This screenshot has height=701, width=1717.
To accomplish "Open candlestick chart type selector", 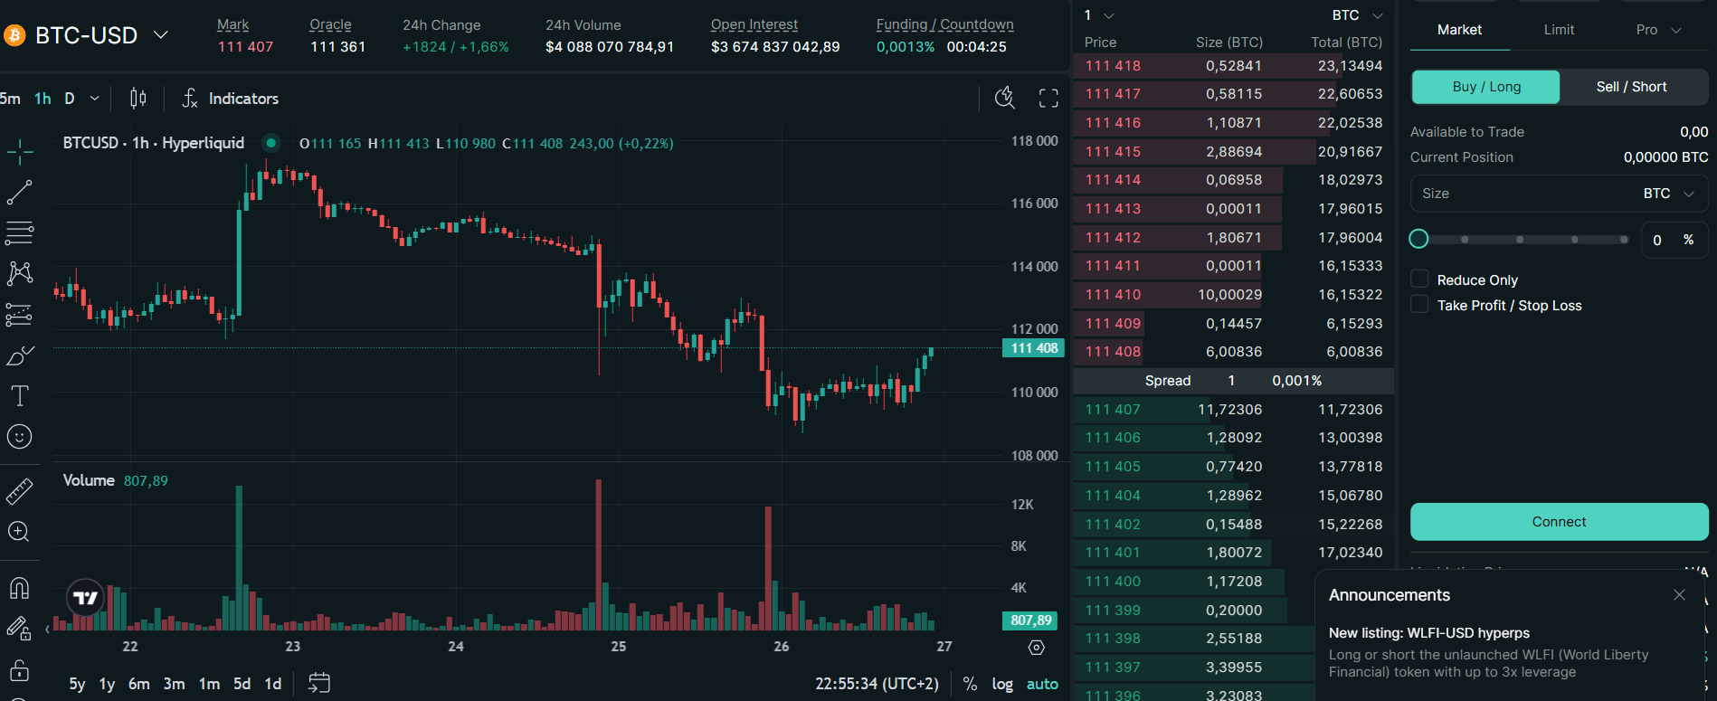I will (138, 98).
